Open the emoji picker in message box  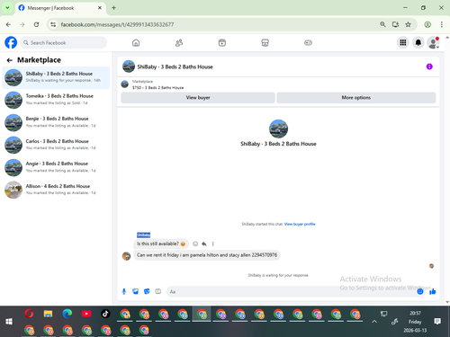420,291
